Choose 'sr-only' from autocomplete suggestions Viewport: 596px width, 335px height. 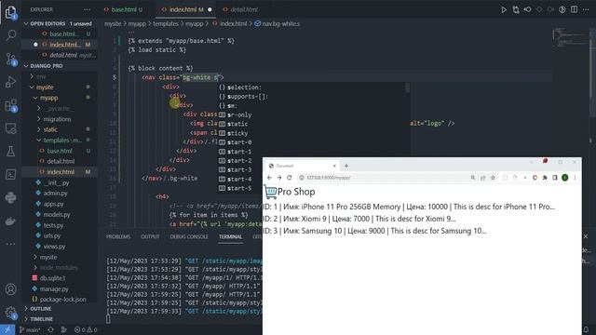[239, 114]
